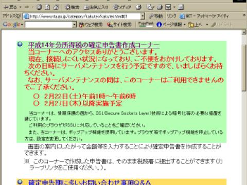Click the Back (戻る) button

point(10,7)
